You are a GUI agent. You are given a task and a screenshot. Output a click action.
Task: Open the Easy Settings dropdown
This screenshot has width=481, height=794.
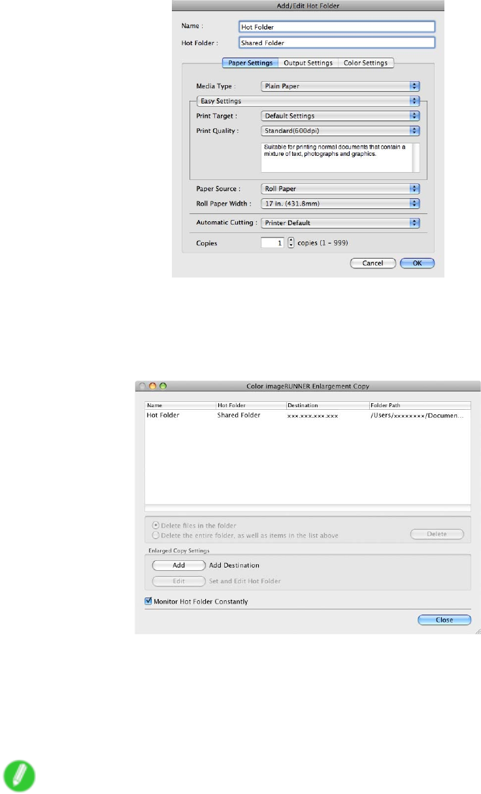(x=308, y=101)
